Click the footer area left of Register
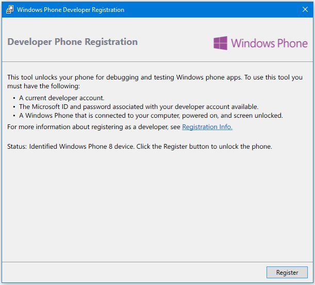The width and height of the screenshot is (315, 285). [x=134, y=272]
